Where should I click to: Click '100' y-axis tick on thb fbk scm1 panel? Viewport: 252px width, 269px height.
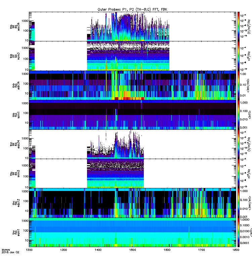click(x=26, y=113)
